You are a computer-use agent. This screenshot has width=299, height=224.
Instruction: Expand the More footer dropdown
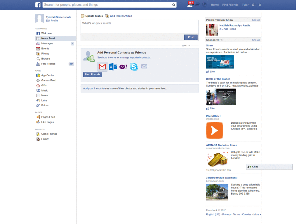(257, 214)
